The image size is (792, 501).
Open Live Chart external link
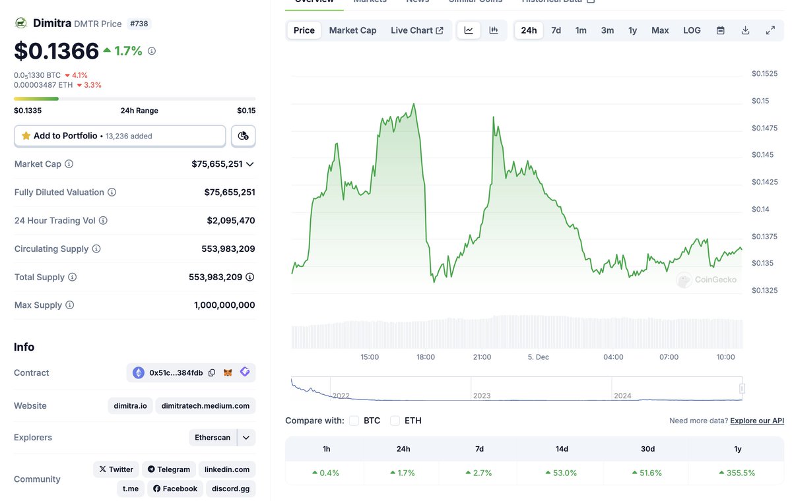(417, 30)
